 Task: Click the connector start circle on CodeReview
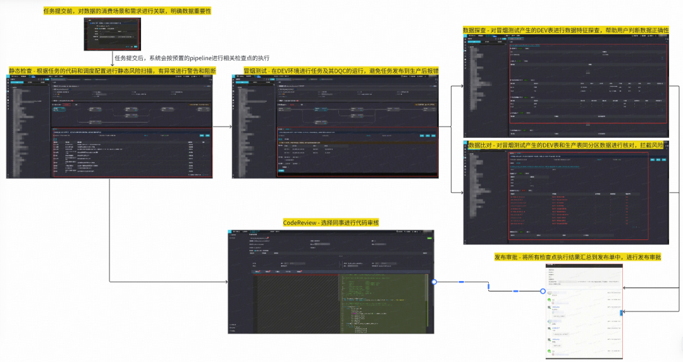(434, 282)
